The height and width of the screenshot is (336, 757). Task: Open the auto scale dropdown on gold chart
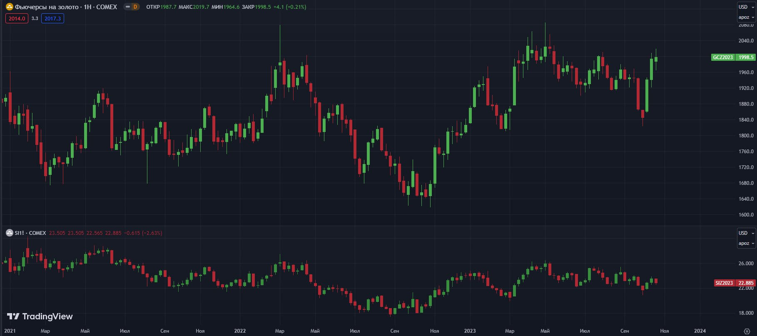[746, 17]
